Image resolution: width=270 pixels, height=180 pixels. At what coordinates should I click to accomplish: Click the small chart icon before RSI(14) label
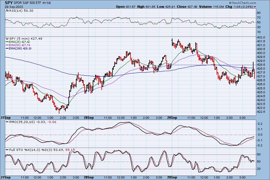coord(7,10)
